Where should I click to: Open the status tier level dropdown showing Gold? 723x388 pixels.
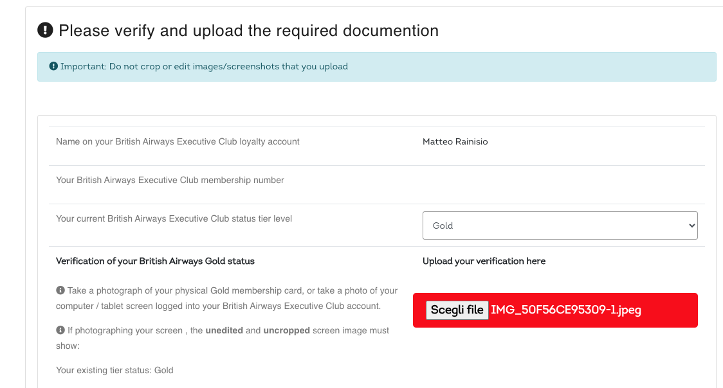coord(560,225)
